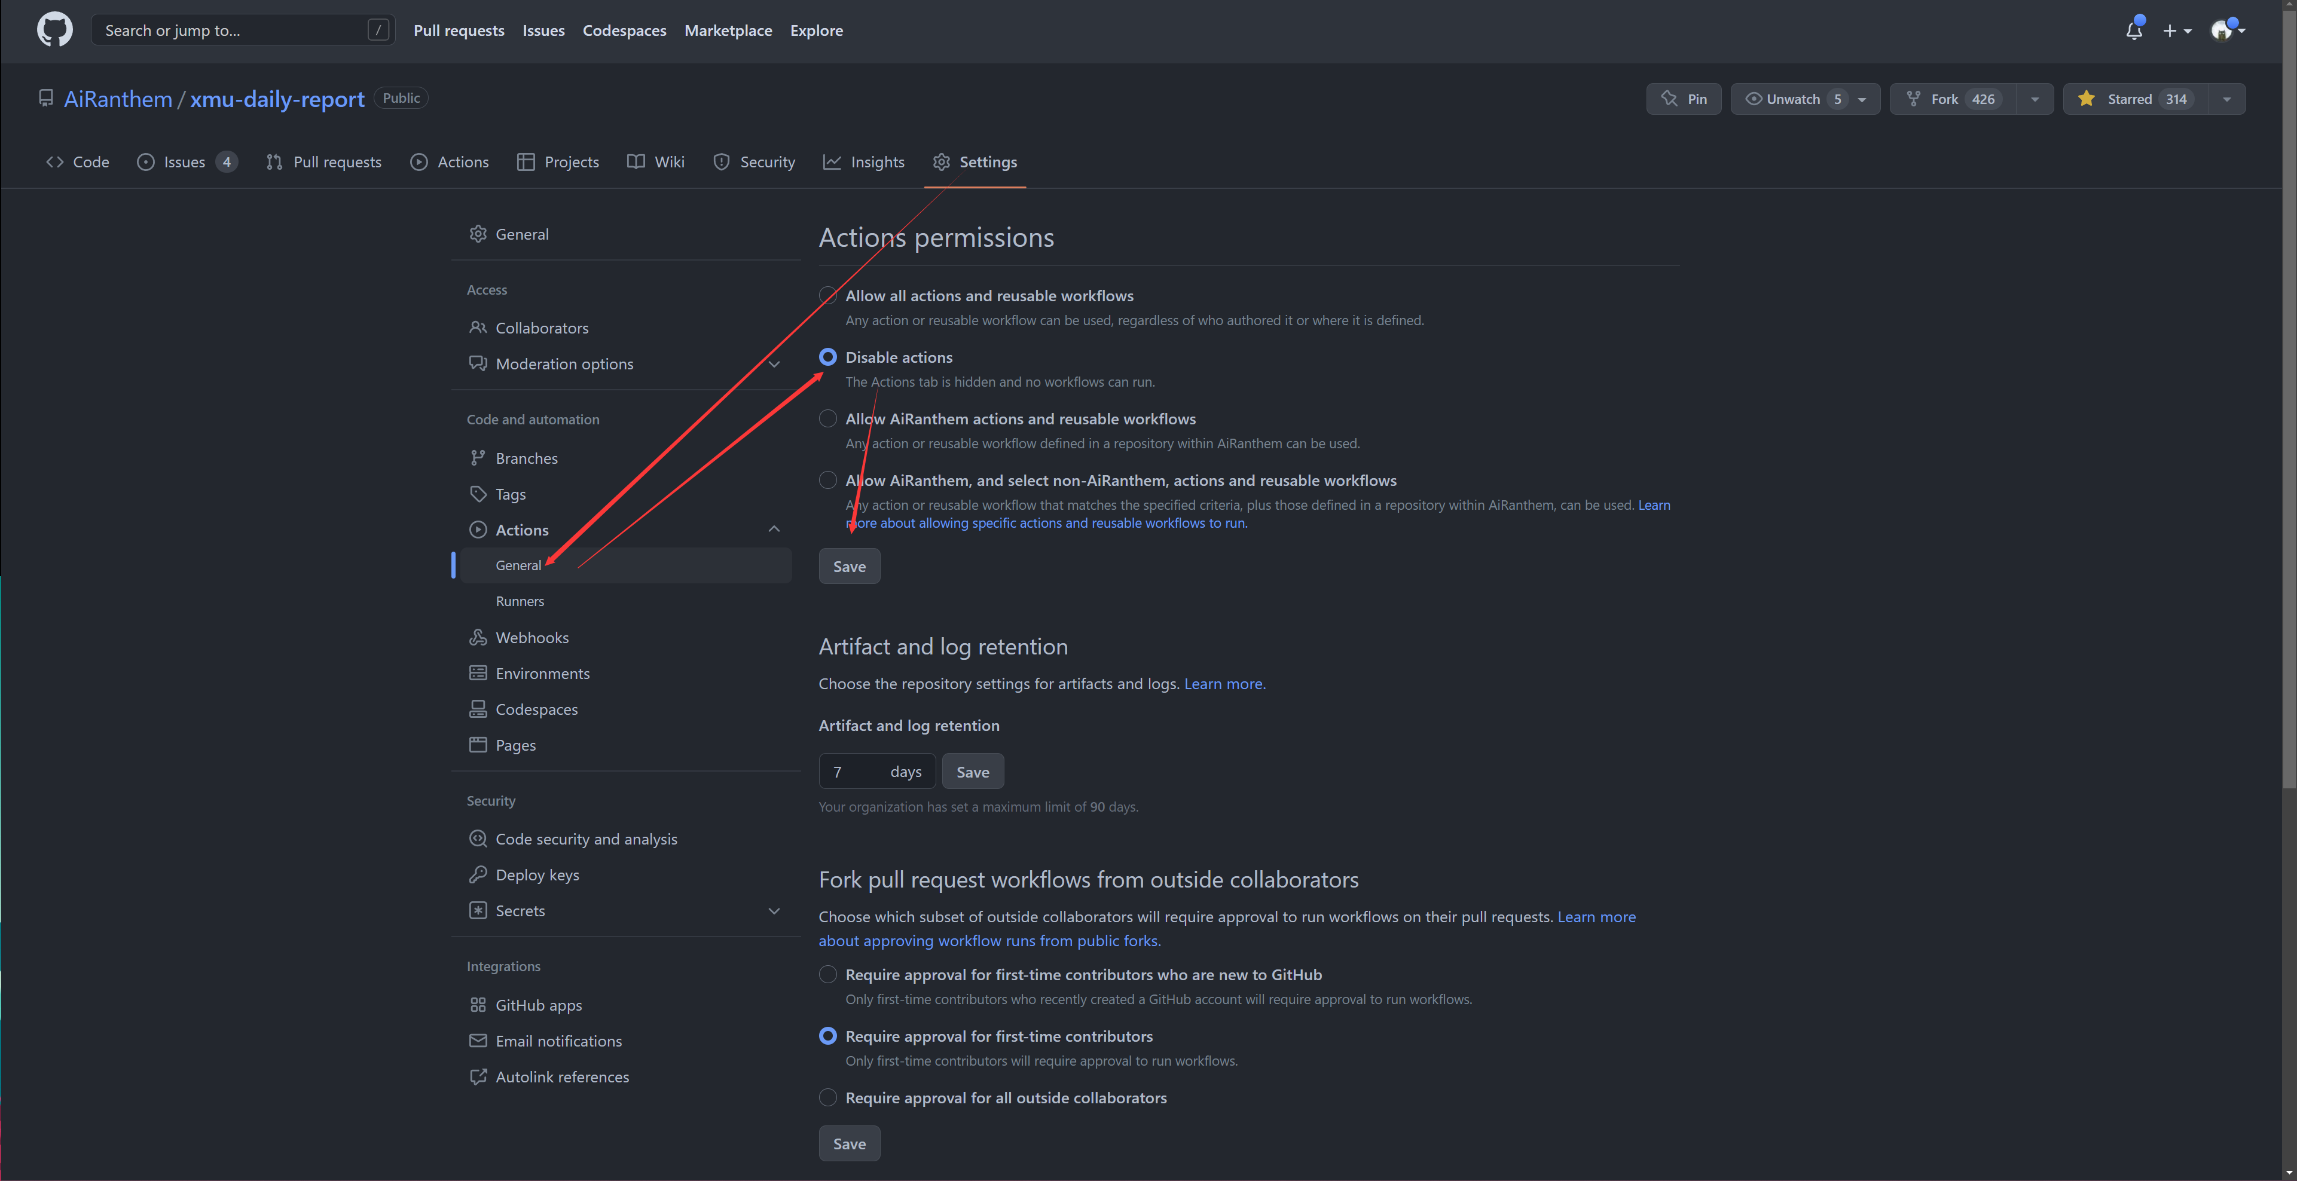The image size is (2297, 1181).
Task: Open the Learn more link for artifact retention
Action: click(x=1223, y=684)
